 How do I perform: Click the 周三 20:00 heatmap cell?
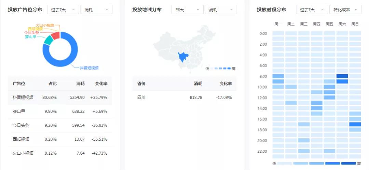click(x=304, y=140)
